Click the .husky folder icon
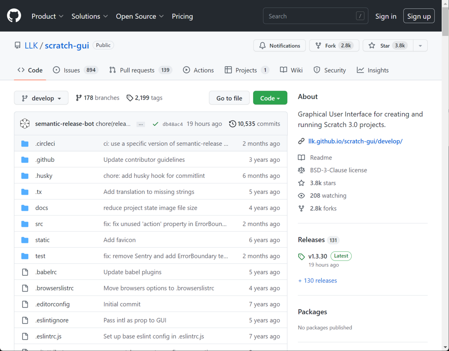The image size is (449, 351). point(25,176)
